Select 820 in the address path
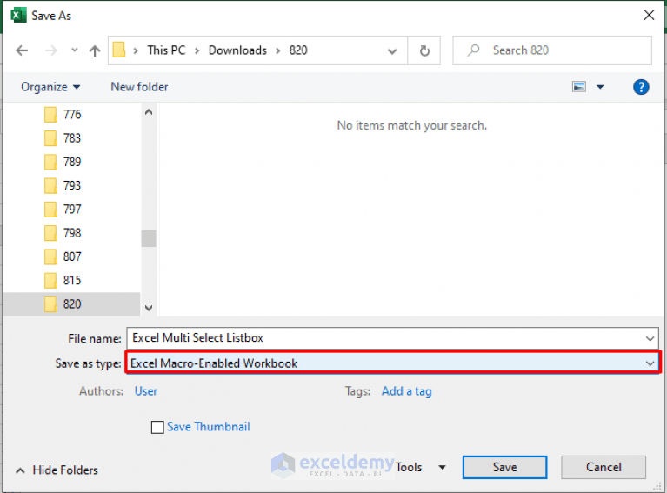 298,50
